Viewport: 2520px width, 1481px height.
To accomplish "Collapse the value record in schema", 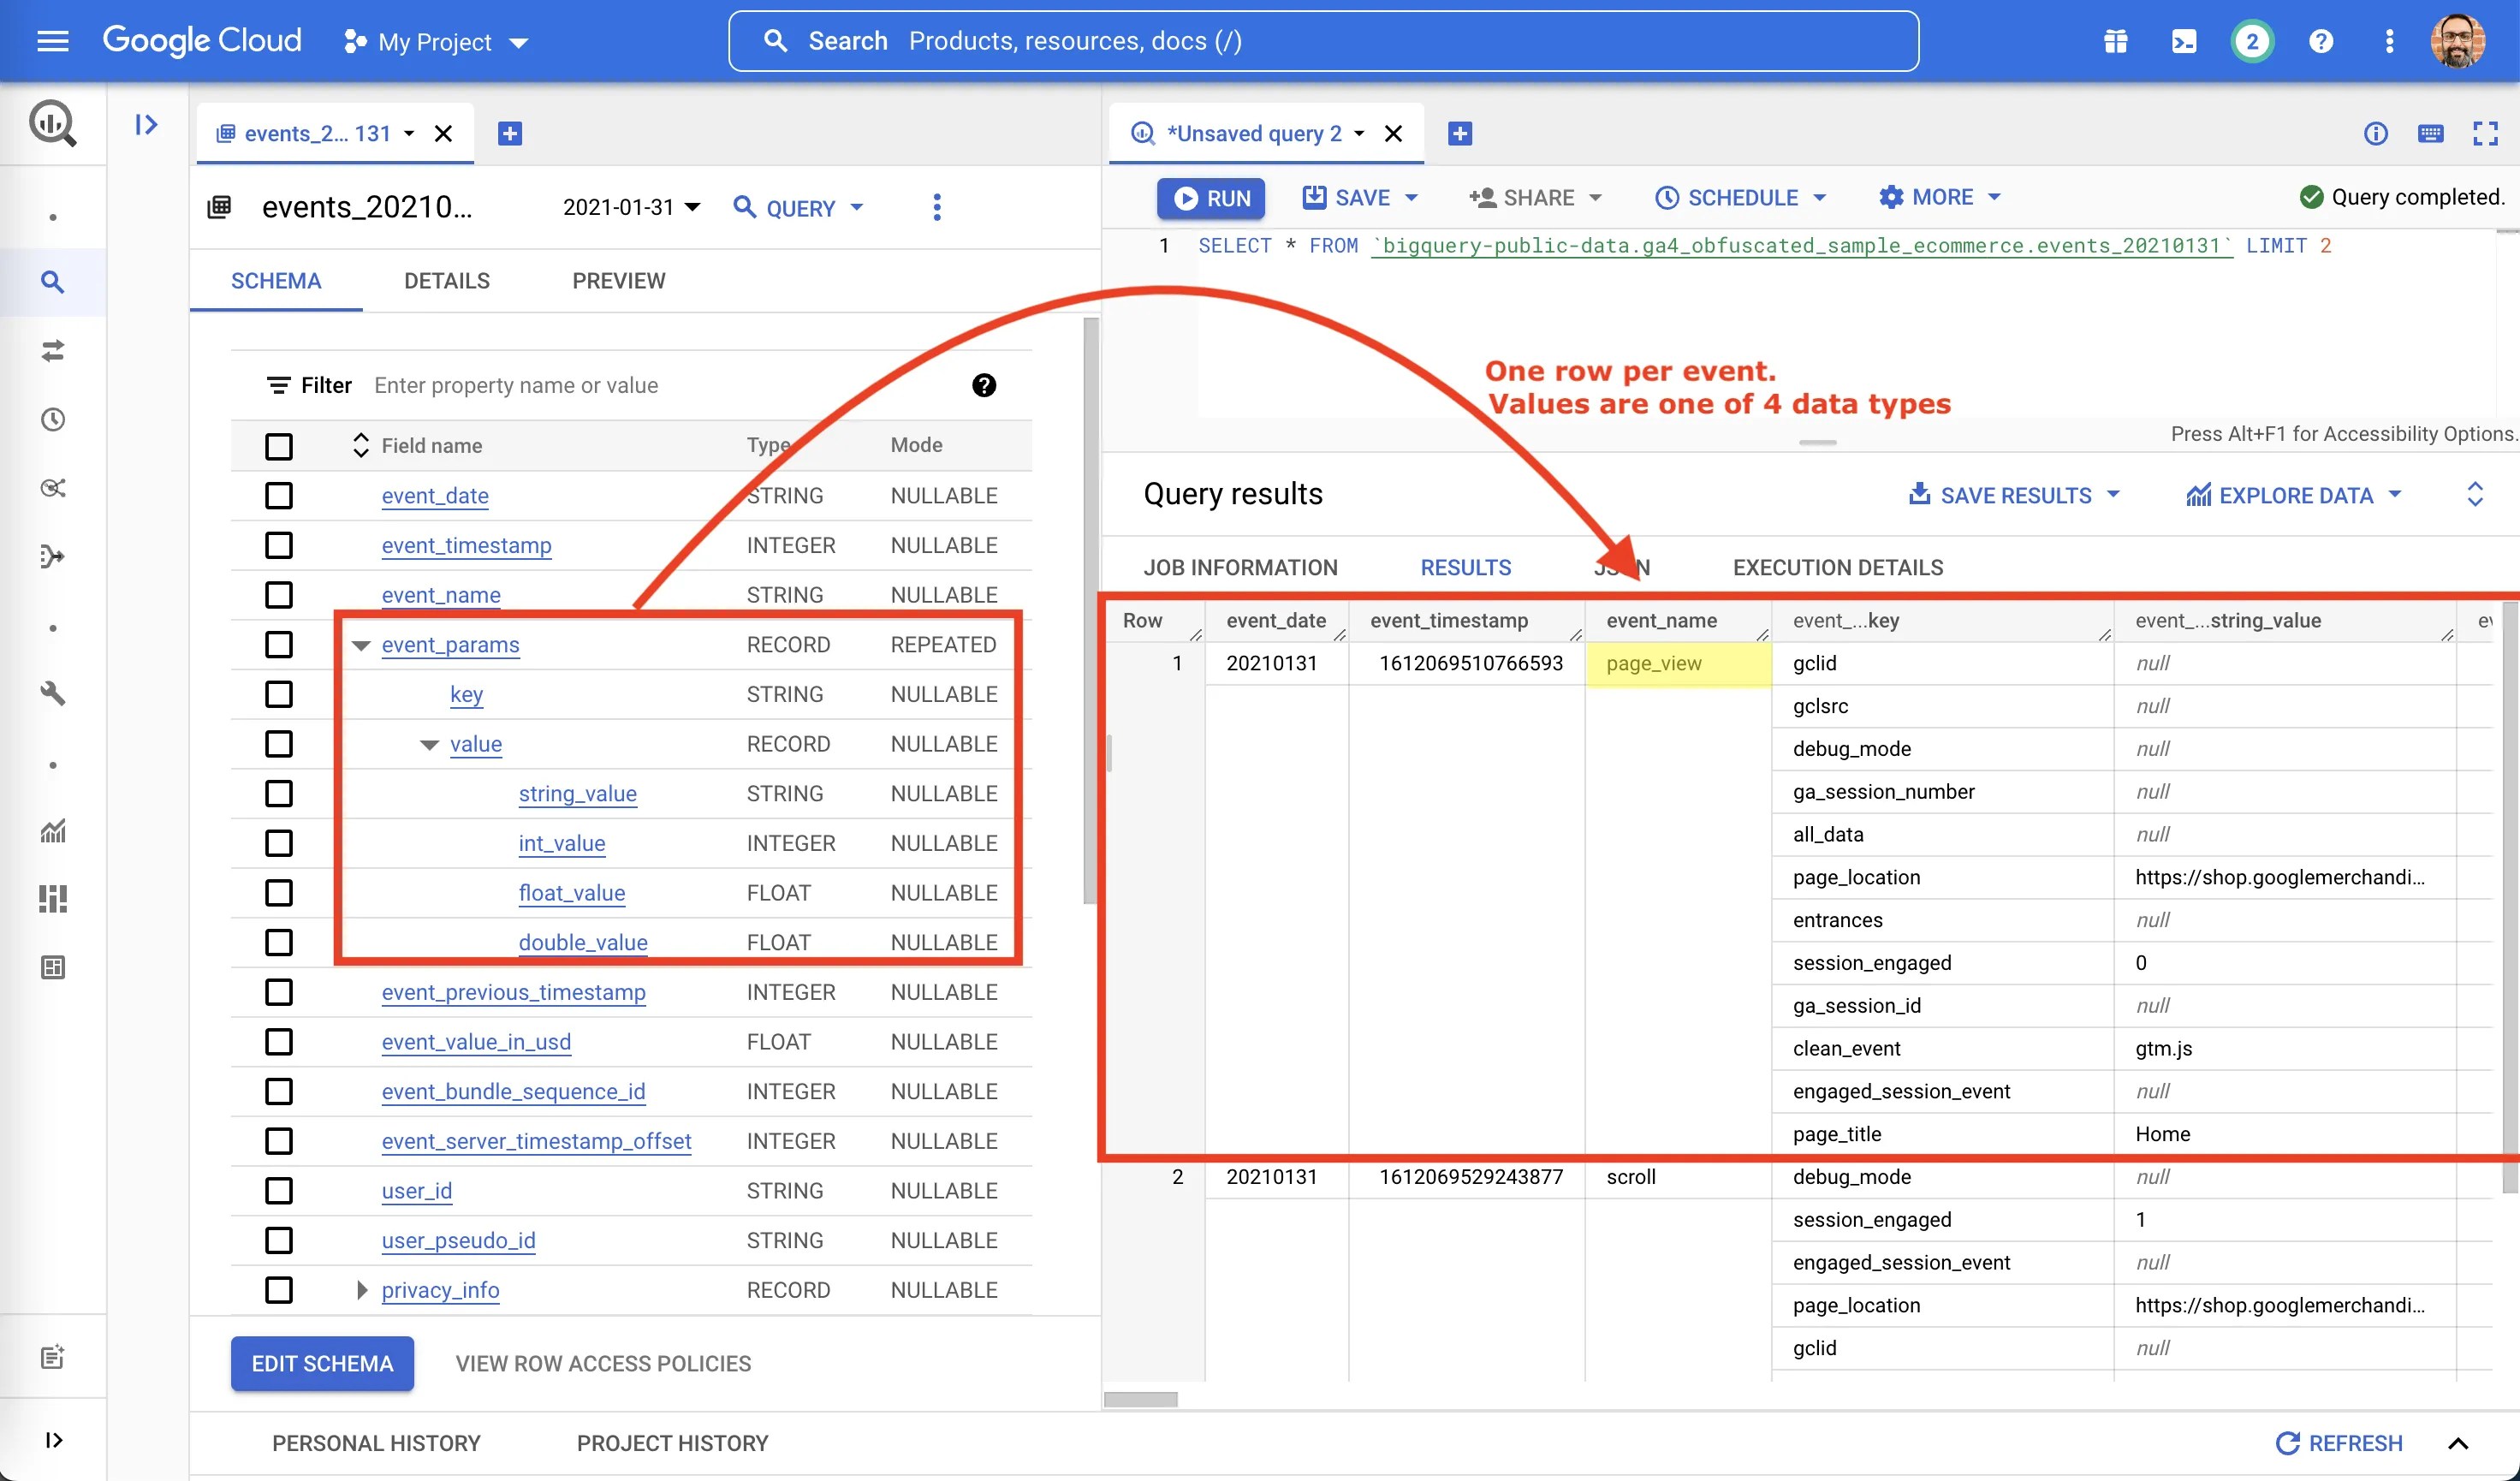I will 430,744.
